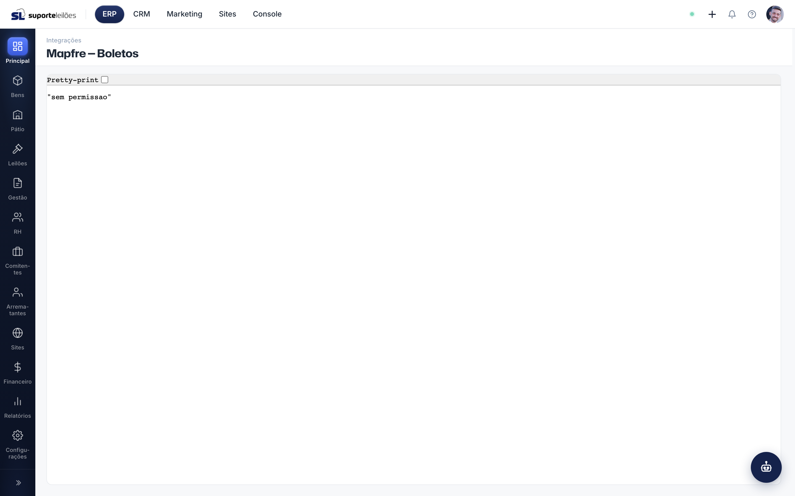Open RH people icon
The height and width of the screenshot is (496, 795).
pos(17,217)
